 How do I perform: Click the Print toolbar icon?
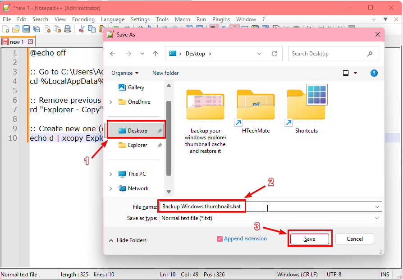(x=67, y=29)
